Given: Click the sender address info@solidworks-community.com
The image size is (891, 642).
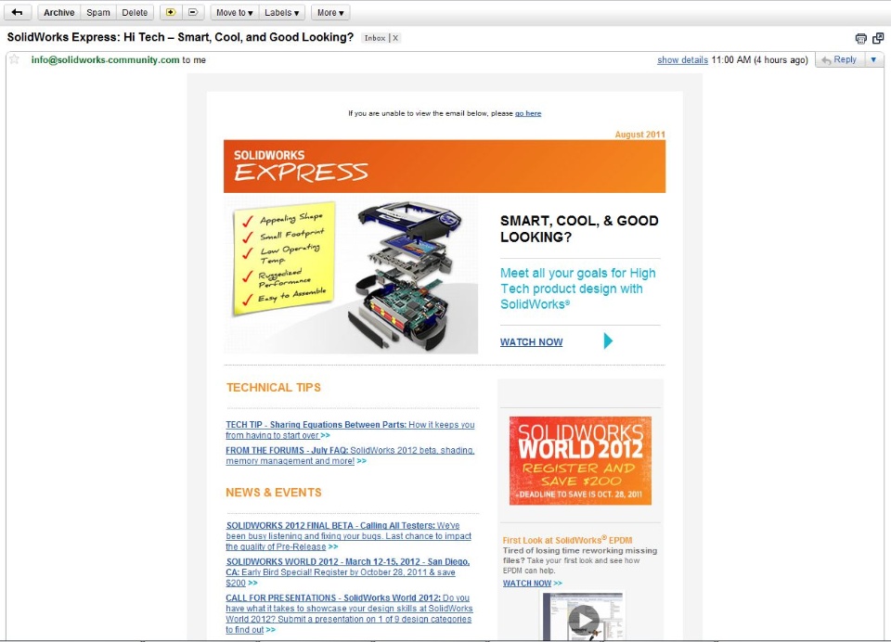Looking at the screenshot, I should click(105, 59).
